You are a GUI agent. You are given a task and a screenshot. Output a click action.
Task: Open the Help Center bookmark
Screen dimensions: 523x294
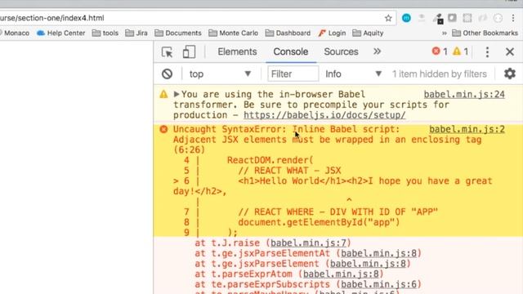(x=61, y=33)
